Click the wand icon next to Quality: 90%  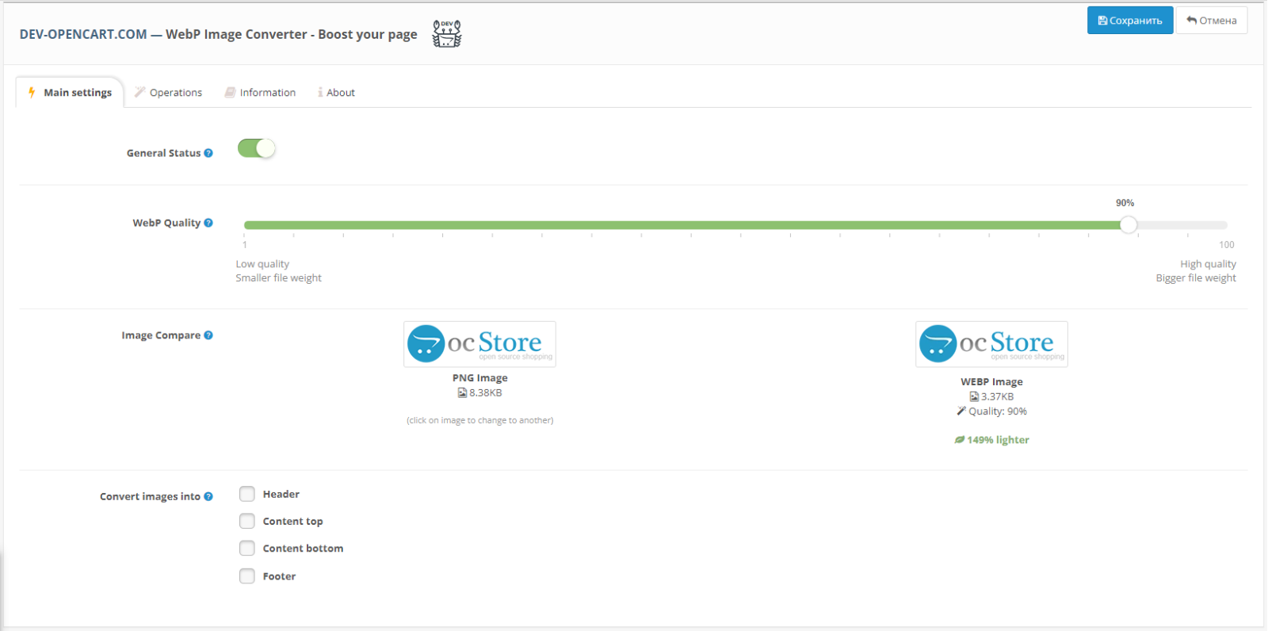coord(961,411)
